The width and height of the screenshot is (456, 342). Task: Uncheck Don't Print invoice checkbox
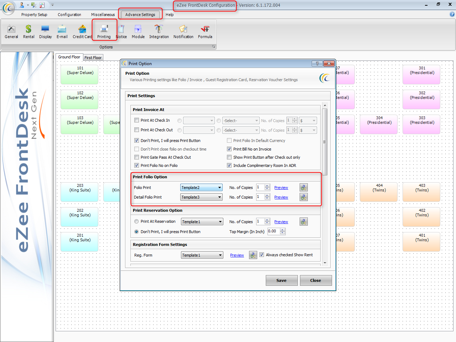tap(136, 141)
